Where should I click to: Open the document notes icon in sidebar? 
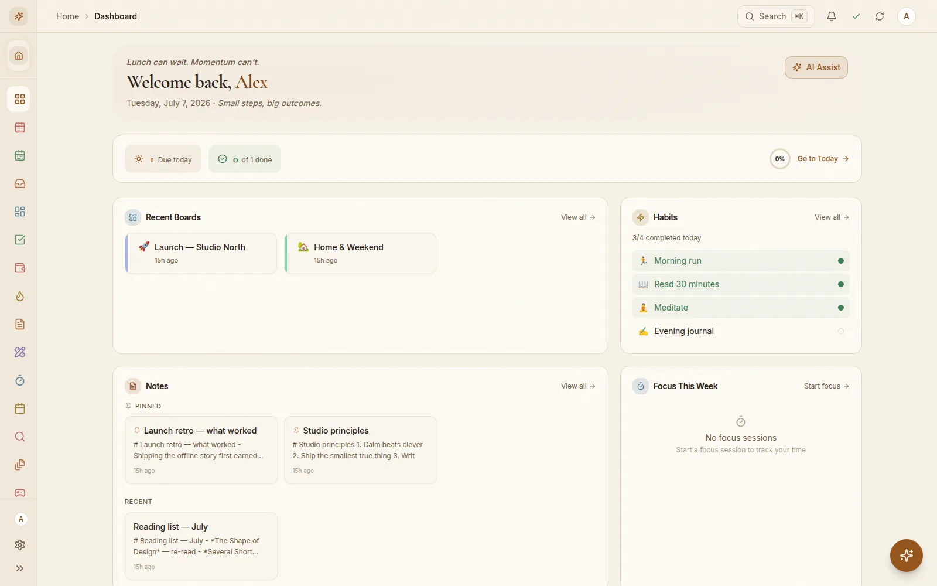click(x=20, y=324)
